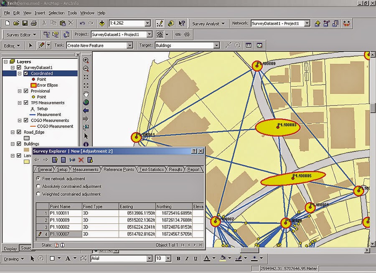376x273 pixels.
Task: Open the Project SurveyDataset1 dropdown
Action: 150,35
